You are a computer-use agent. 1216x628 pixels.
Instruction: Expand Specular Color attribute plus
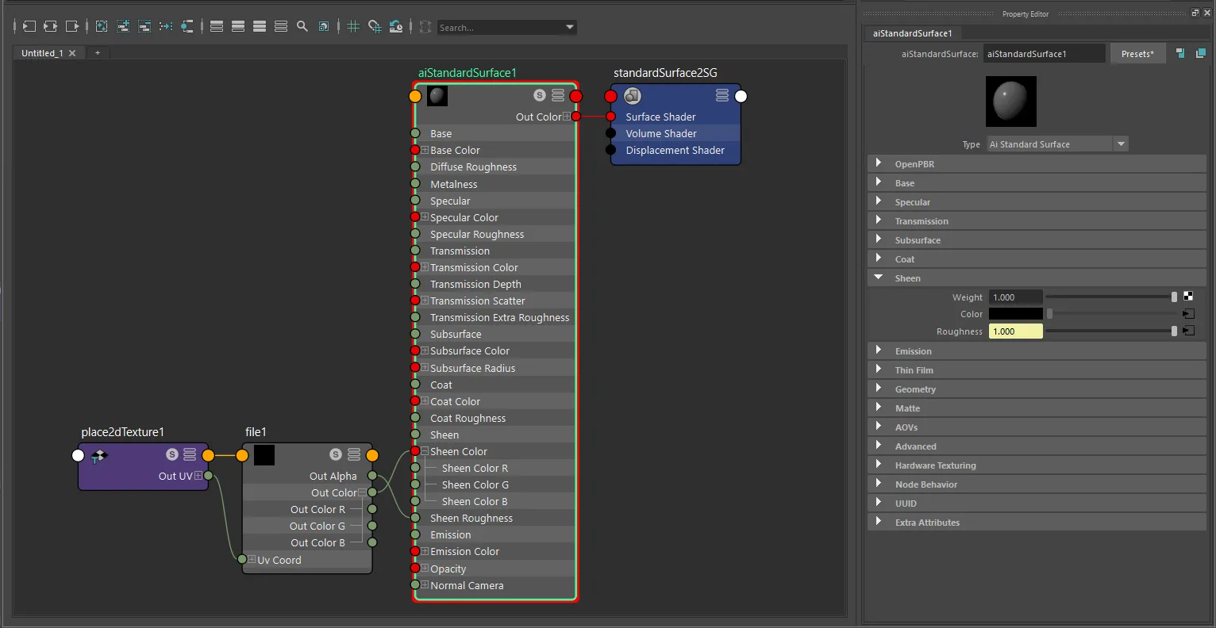[425, 217]
